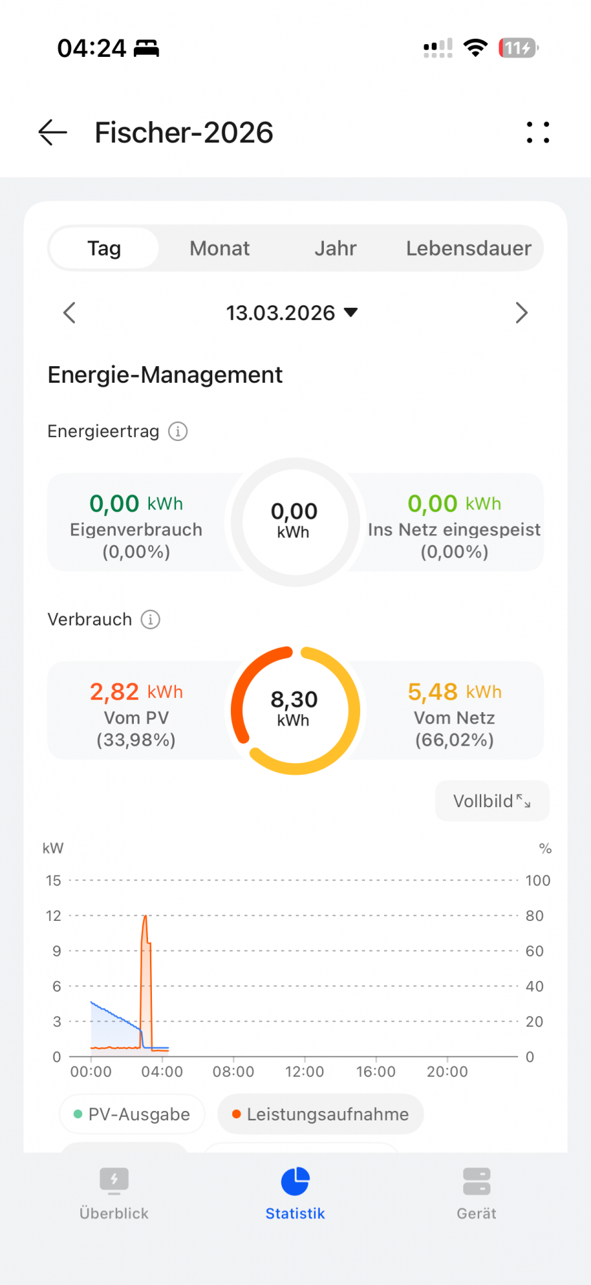
Task: Open the 13.03.2026 date dropdown
Action: pyautogui.click(x=292, y=313)
